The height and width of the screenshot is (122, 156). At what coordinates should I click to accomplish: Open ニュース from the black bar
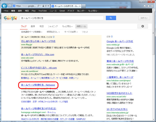53,11
